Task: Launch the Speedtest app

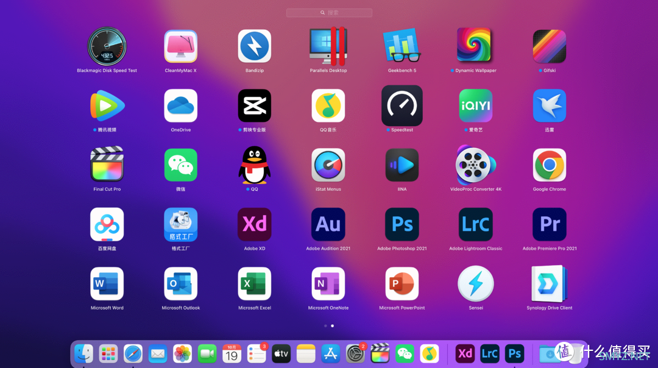Action: coord(402,106)
